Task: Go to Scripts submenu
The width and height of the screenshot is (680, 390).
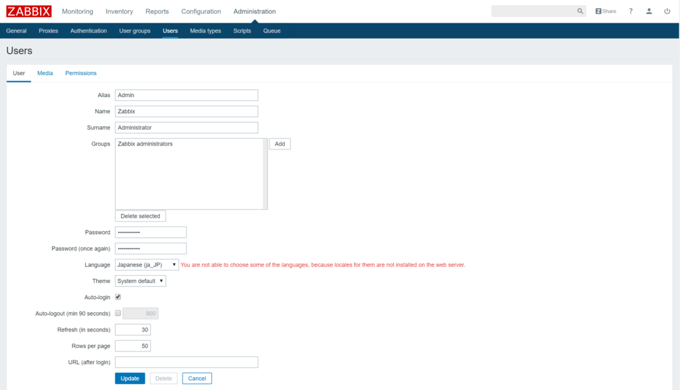Action: [242, 31]
